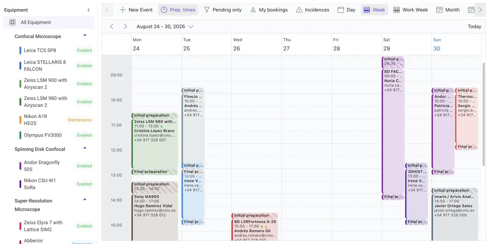Image resolution: width=491 pixels, height=244 pixels.
Task: Go to the previous week
Action: click(112, 26)
